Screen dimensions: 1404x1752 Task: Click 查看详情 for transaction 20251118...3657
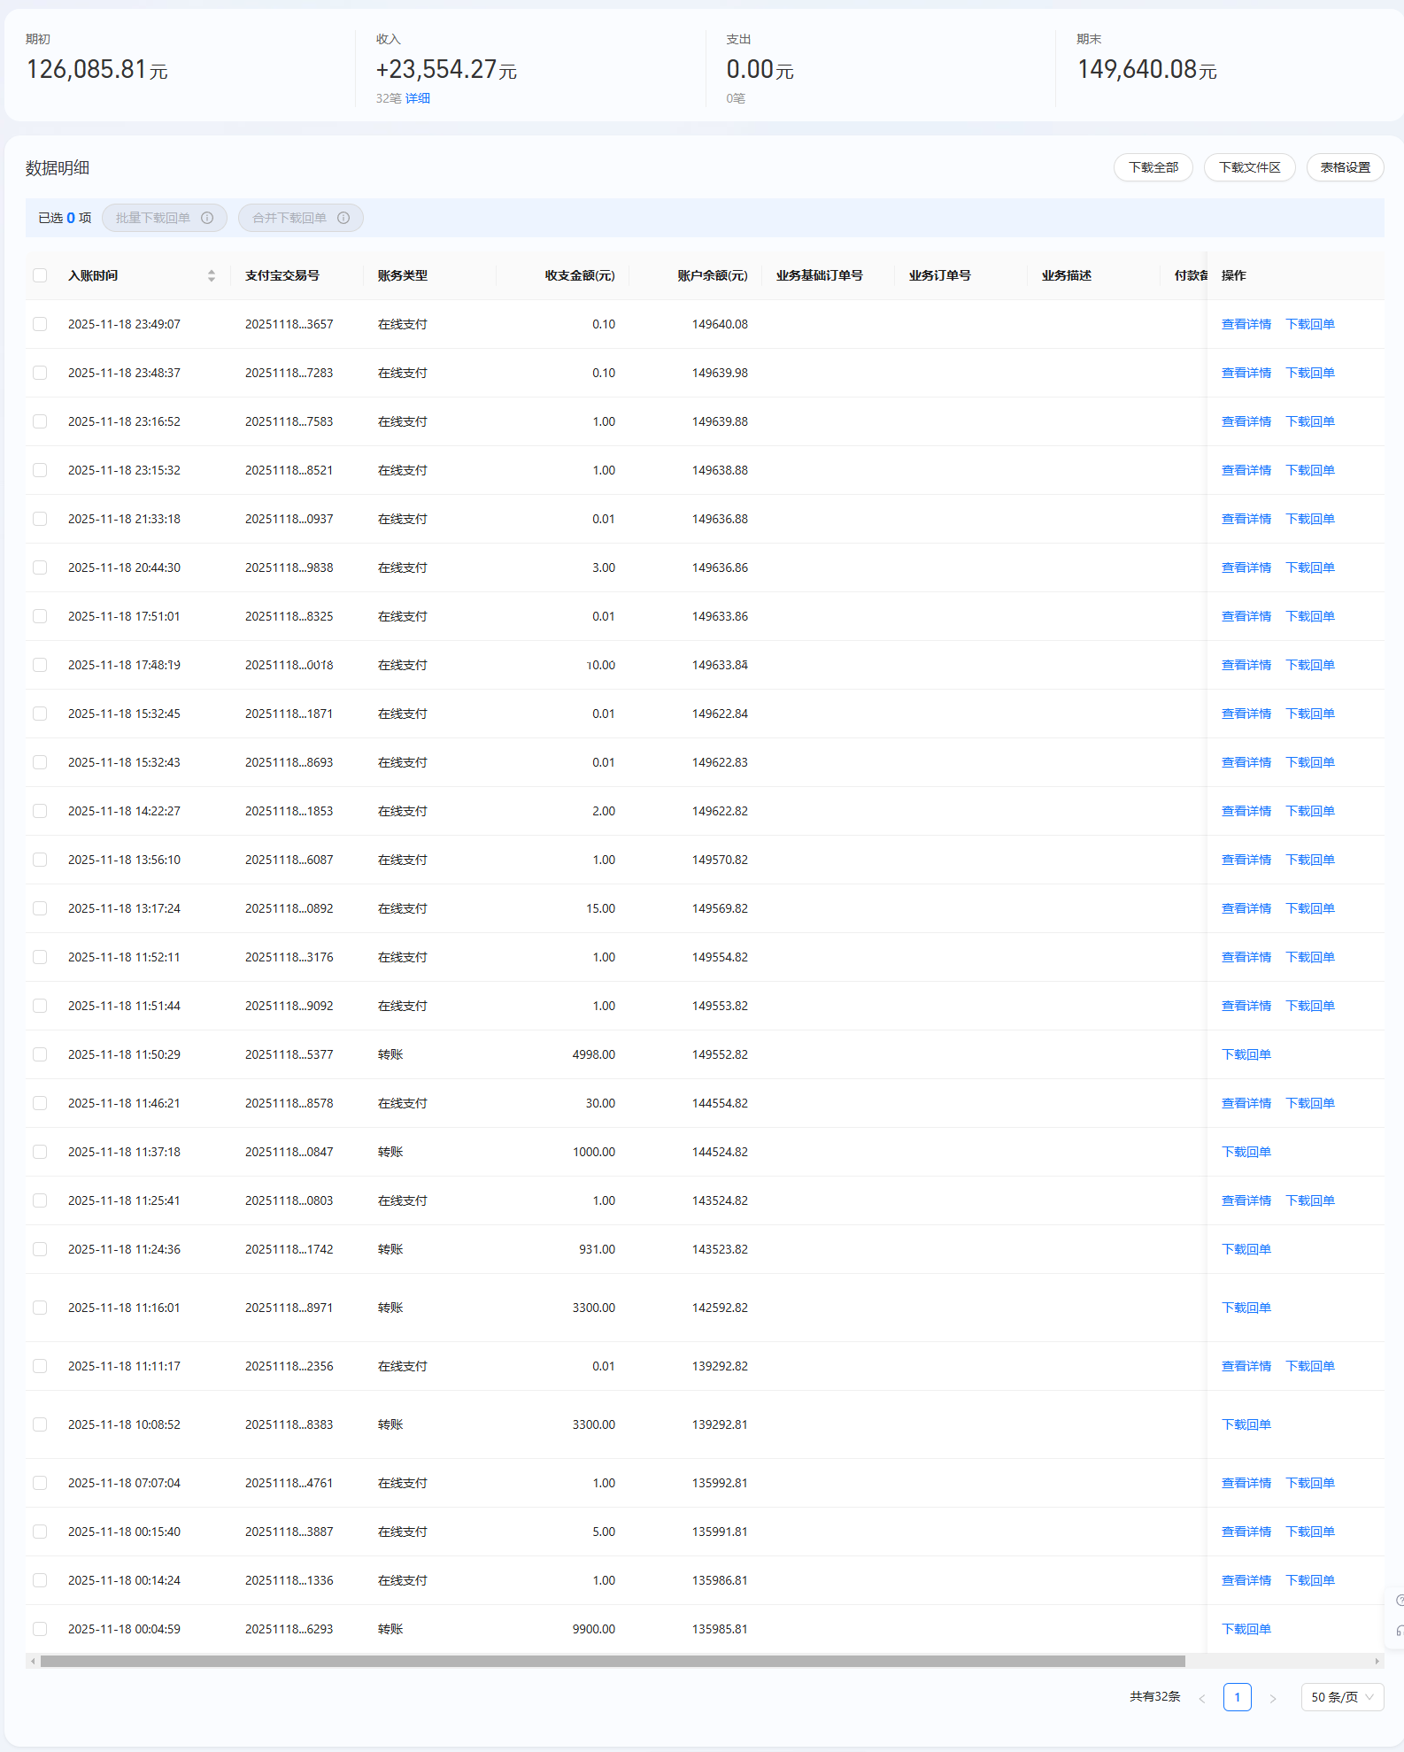(1246, 324)
